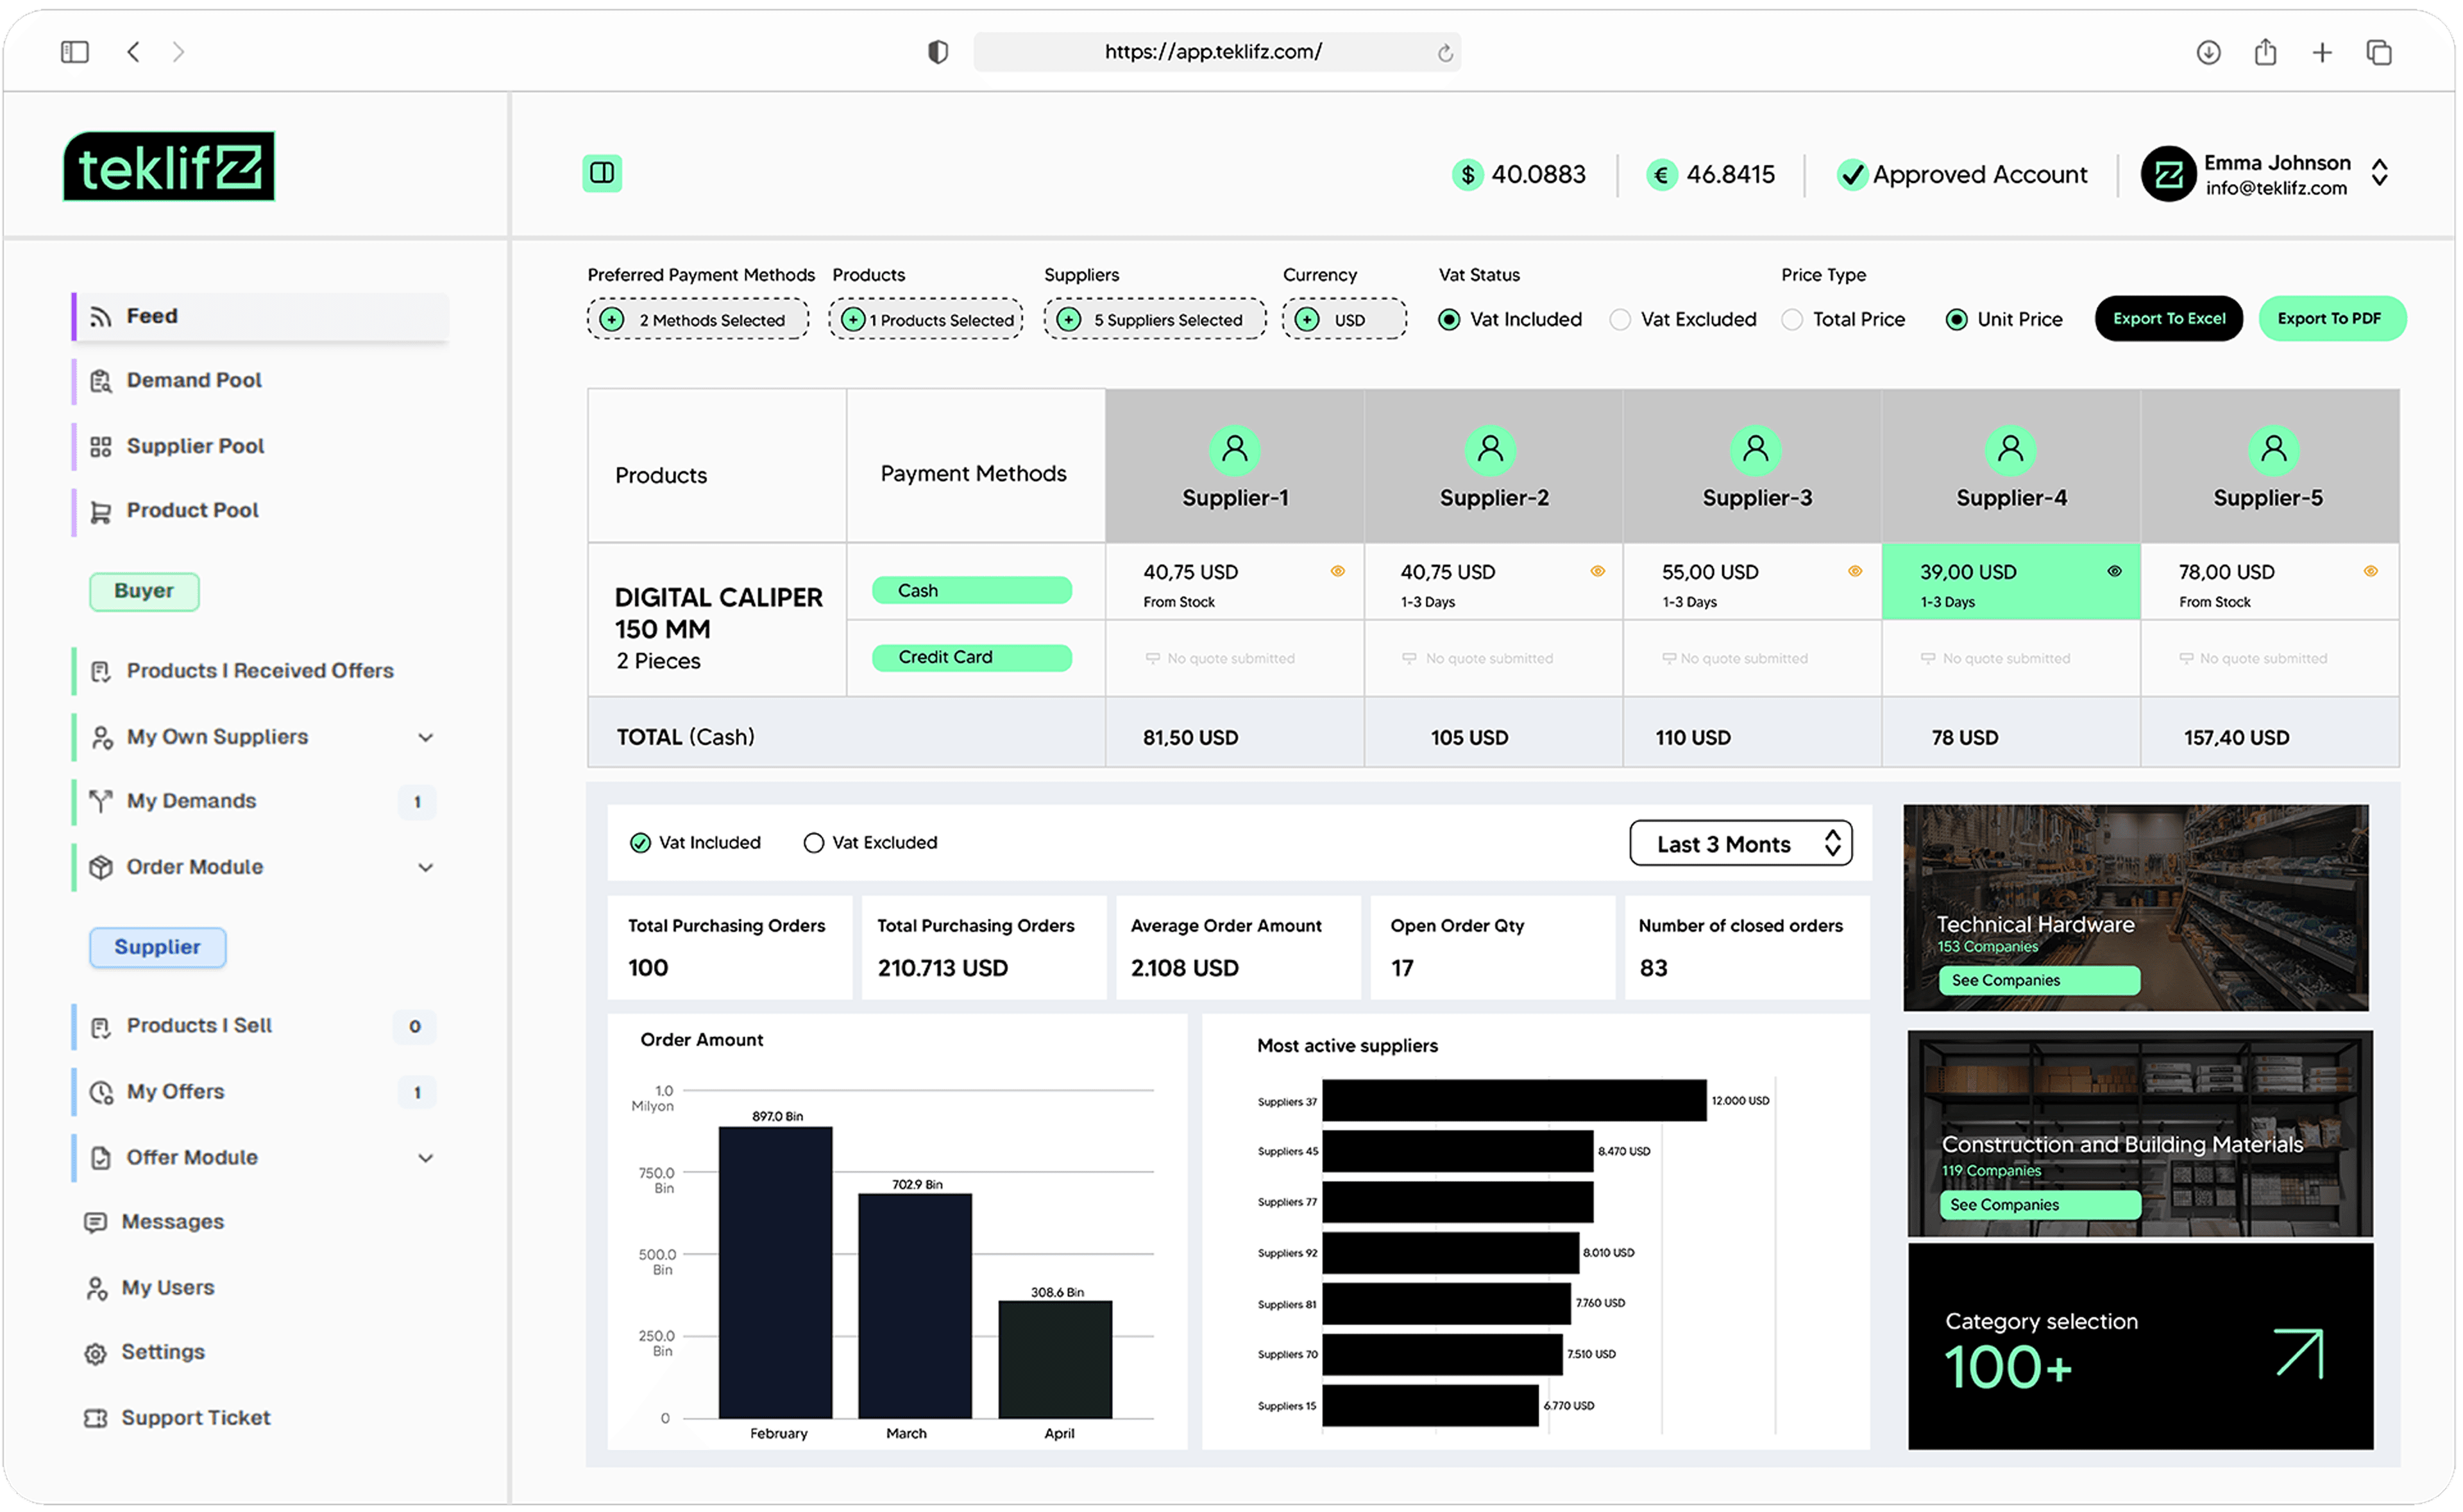Select the Vat Excluded radio button
2463x1512 pixels.
[1619, 319]
